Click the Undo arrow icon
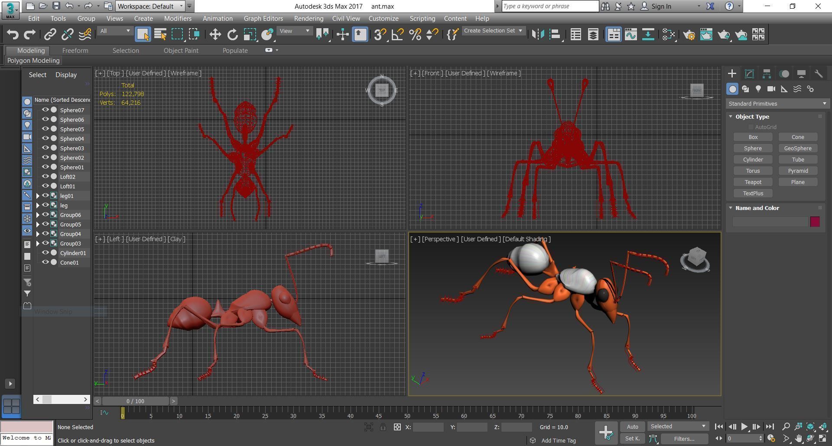This screenshot has height=446, width=832. coord(13,34)
